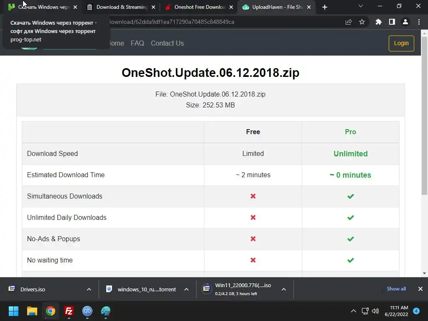The width and height of the screenshot is (428, 321).
Task: Open network status tray icon
Action: (x=365, y=311)
